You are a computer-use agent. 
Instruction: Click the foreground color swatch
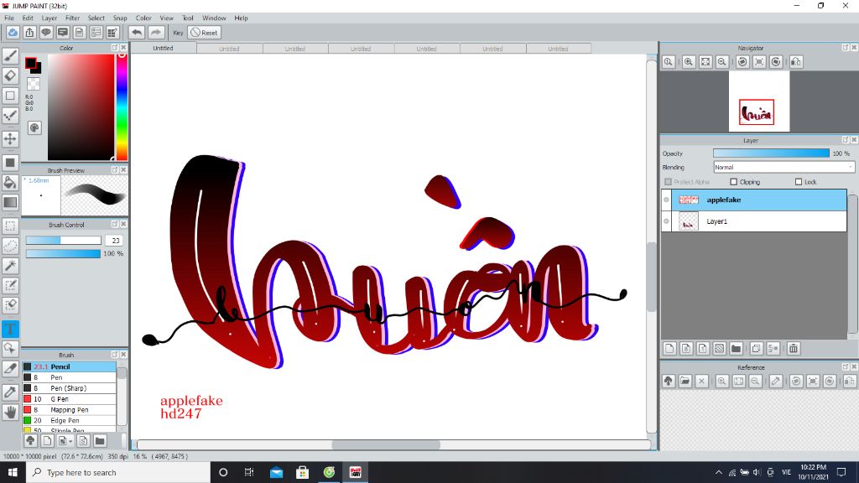pyautogui.click(x=31, y=63)
